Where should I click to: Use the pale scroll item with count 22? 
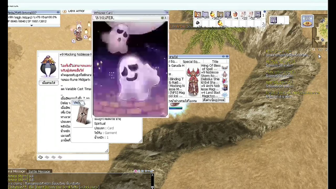click(243, 14)
